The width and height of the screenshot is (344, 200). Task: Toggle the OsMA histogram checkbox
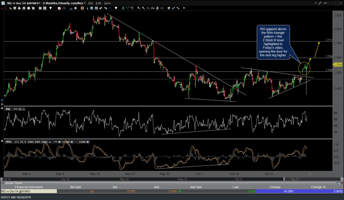(87, 142)
